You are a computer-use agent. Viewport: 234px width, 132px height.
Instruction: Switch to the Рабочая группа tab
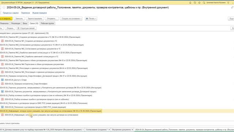pyautogui.click(x=47, y=23)
